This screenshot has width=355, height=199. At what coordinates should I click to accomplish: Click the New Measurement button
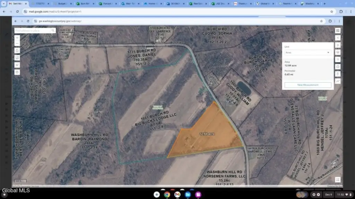(x=308, y=85)
